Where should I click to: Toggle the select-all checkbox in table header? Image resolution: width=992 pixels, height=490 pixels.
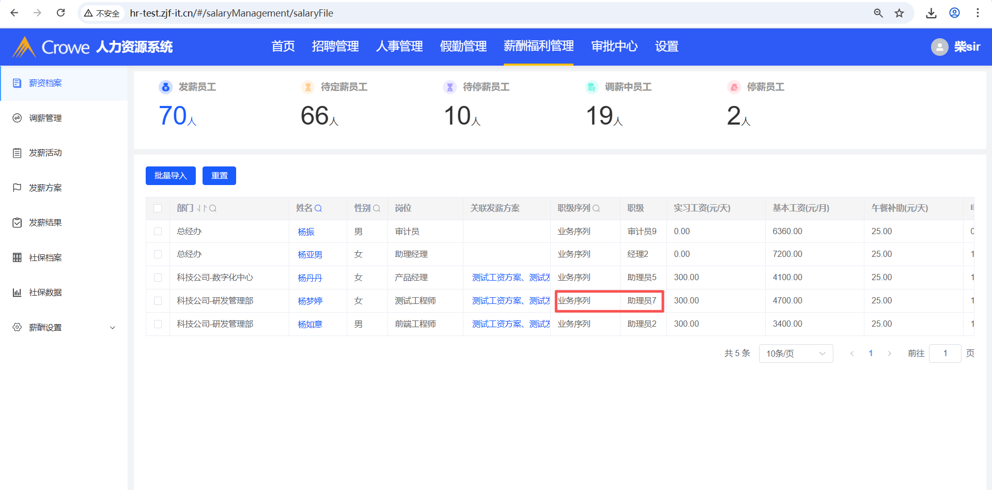tap(158, 208)
